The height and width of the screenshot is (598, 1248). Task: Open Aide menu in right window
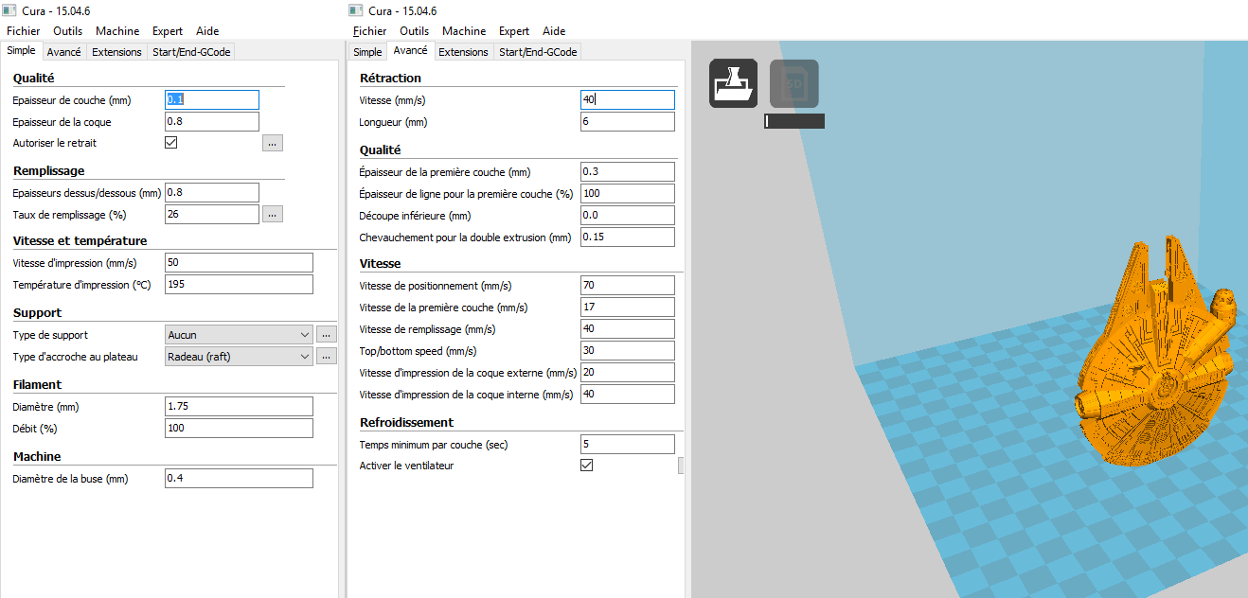tap(555, 31)
